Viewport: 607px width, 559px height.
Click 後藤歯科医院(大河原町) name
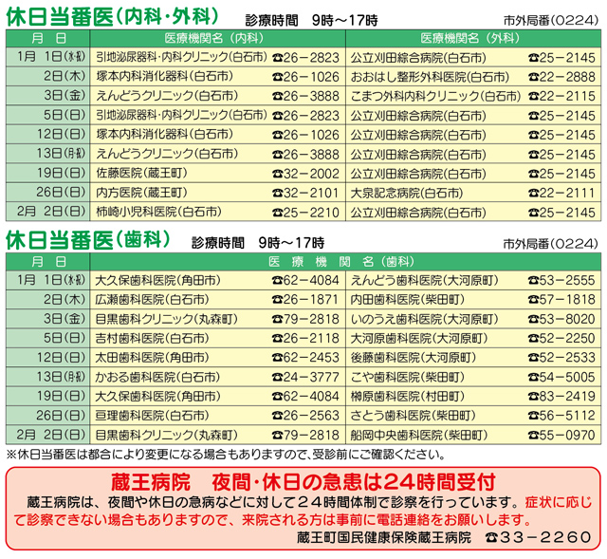[414, 358]
